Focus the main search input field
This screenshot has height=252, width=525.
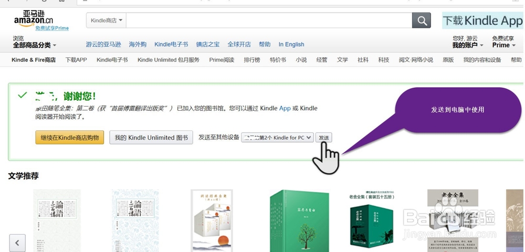coord(269,21)
